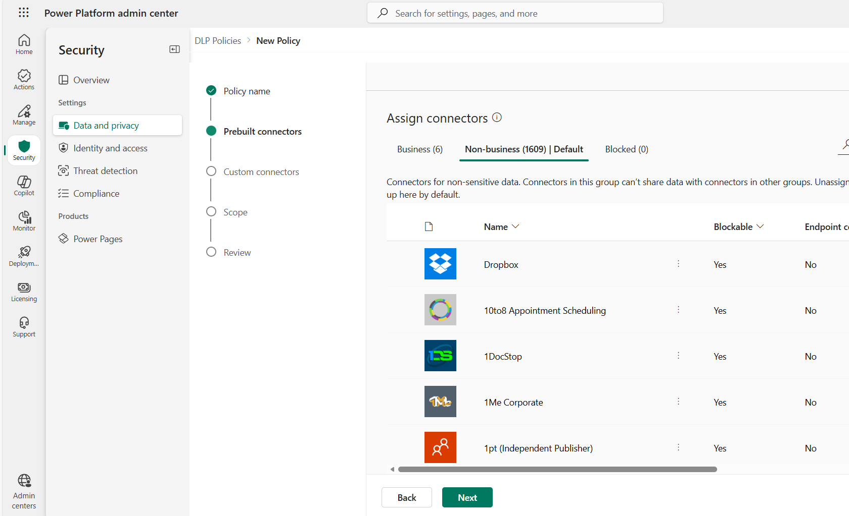Click the DLP Policies breadcrumb link
This screenshot has width=849, height=516.
[218, 41]
